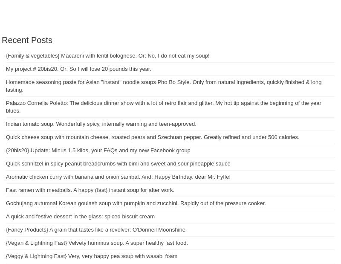Go to the Indian tomato soup post
341x264 pixels.
point(101,124)
